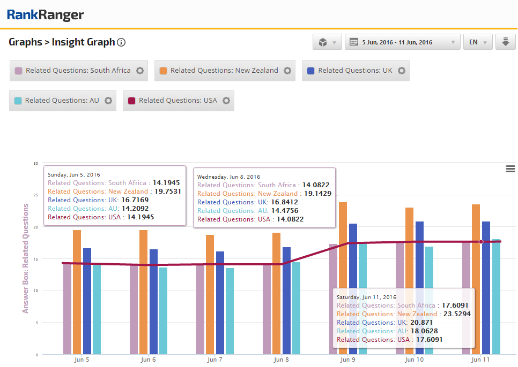The width and height of the screenshot is (518, 367).
Task: Click the RankRanger logo
Action: 45,14
